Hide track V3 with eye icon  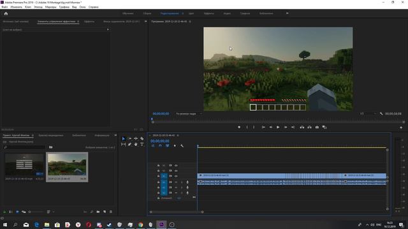(x=176, y=165)
